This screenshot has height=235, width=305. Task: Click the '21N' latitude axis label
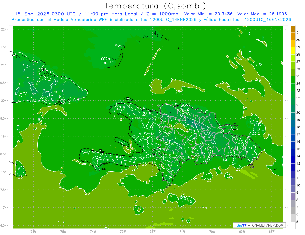[4, 65]
